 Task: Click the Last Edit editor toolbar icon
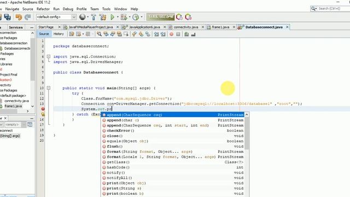tap(72, 34)
